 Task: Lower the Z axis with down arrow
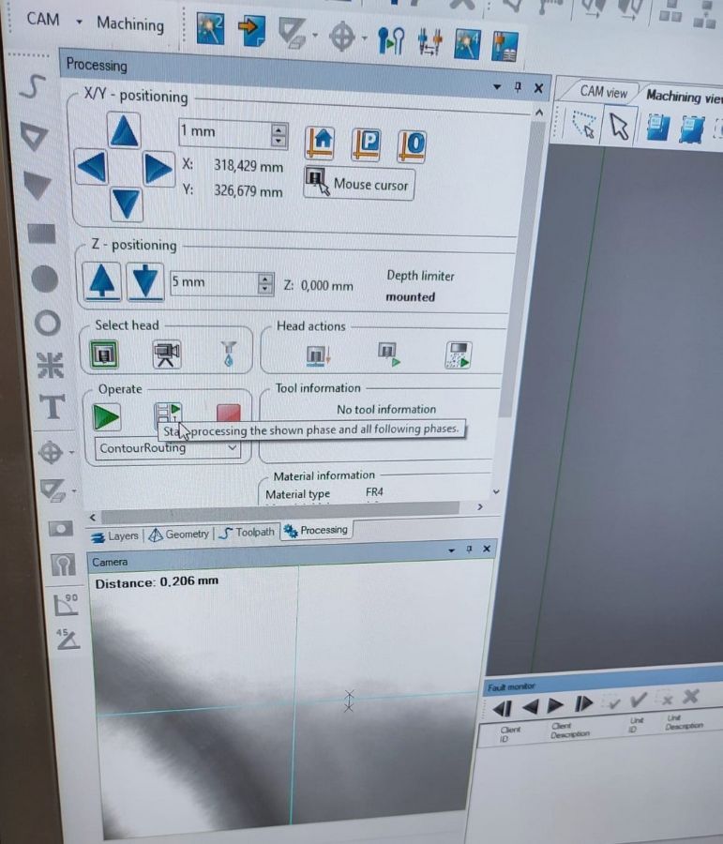[144, 282]
